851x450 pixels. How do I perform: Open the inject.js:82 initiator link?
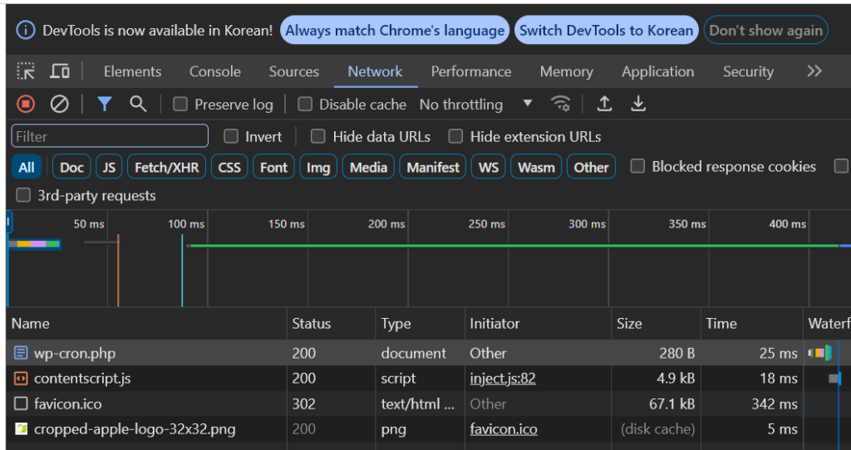pos(502,379)
